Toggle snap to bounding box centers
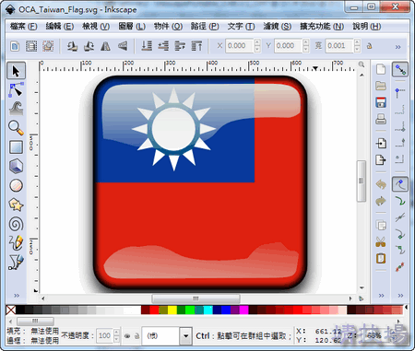The image size is (415, 351). 400,159
